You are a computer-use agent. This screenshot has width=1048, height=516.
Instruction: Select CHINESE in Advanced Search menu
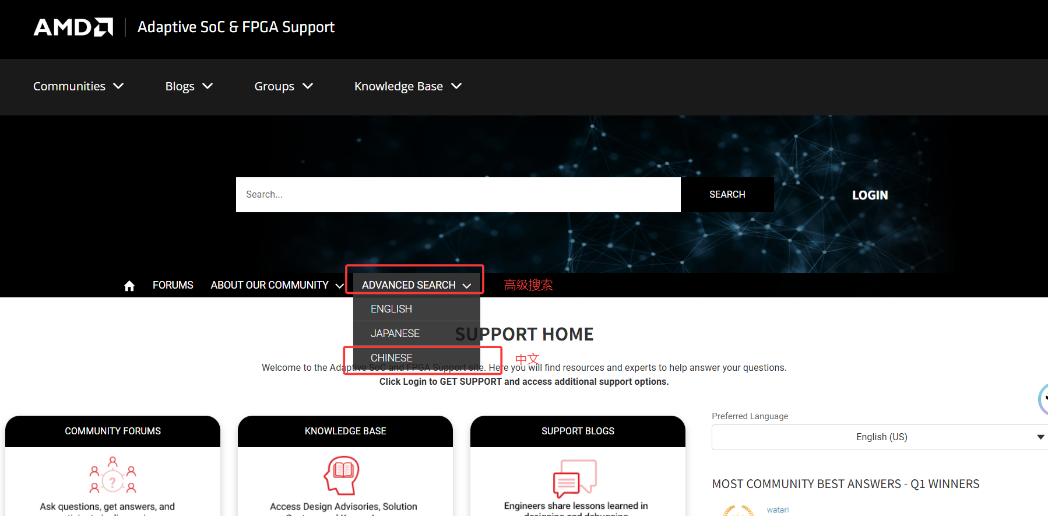click(x=417, y=357)
